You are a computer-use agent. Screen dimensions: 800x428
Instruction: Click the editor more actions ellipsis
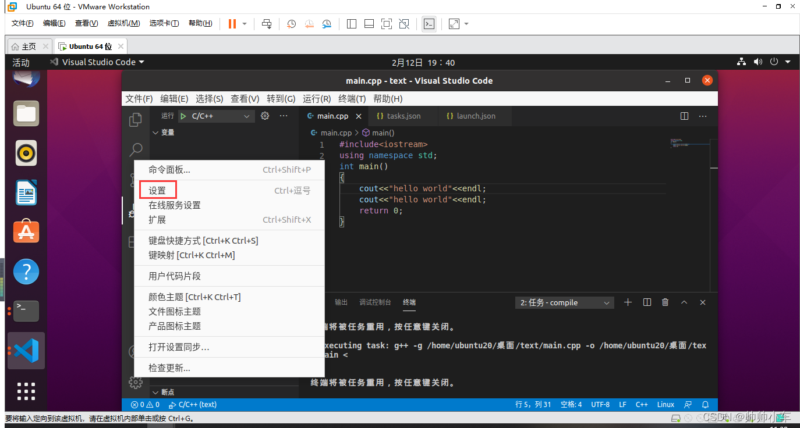click(x=703, y=116)
